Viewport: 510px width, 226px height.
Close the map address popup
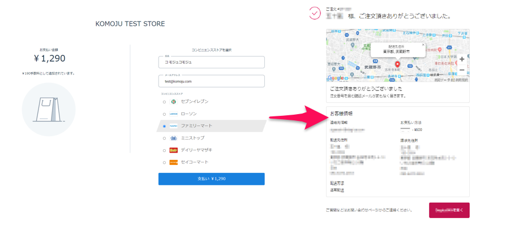[x=423, y=45]
